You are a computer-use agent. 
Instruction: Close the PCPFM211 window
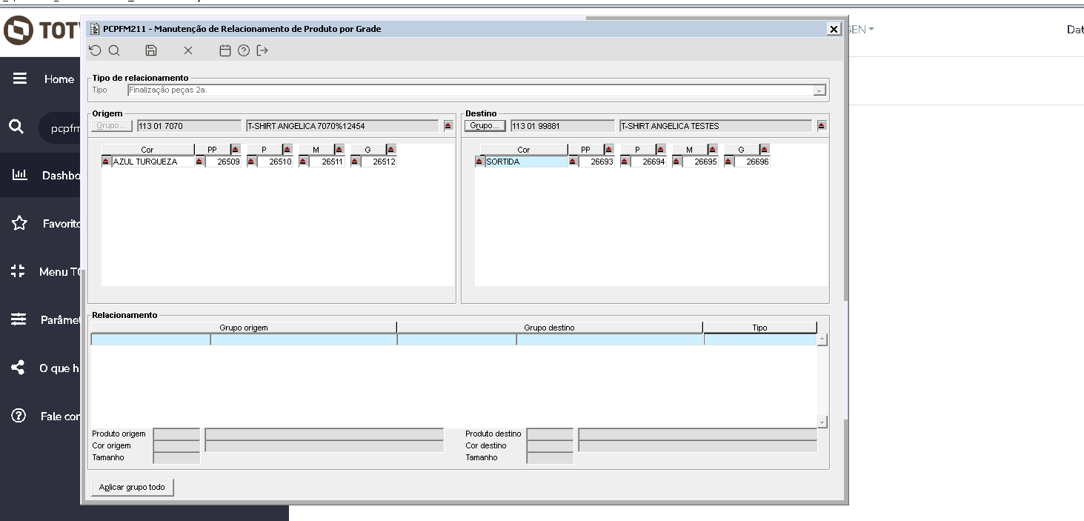click(x=834, y=29)
